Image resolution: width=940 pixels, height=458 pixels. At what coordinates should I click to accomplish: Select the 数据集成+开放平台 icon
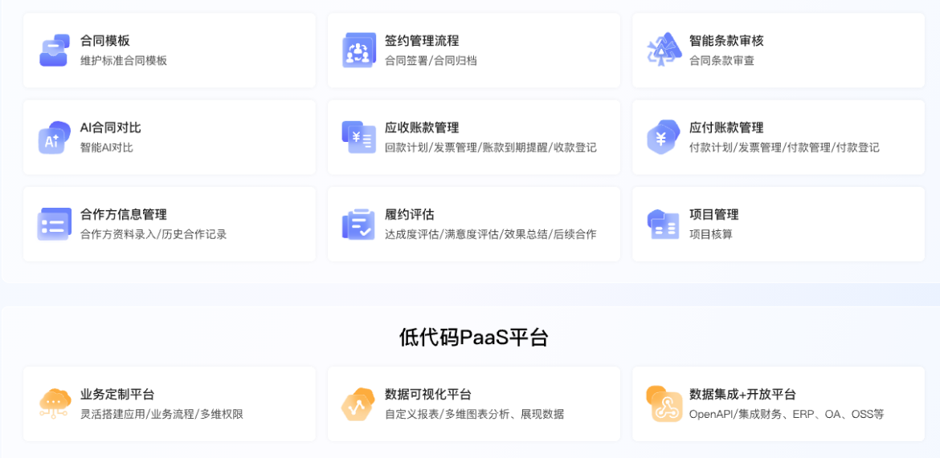tap(664, 403)
